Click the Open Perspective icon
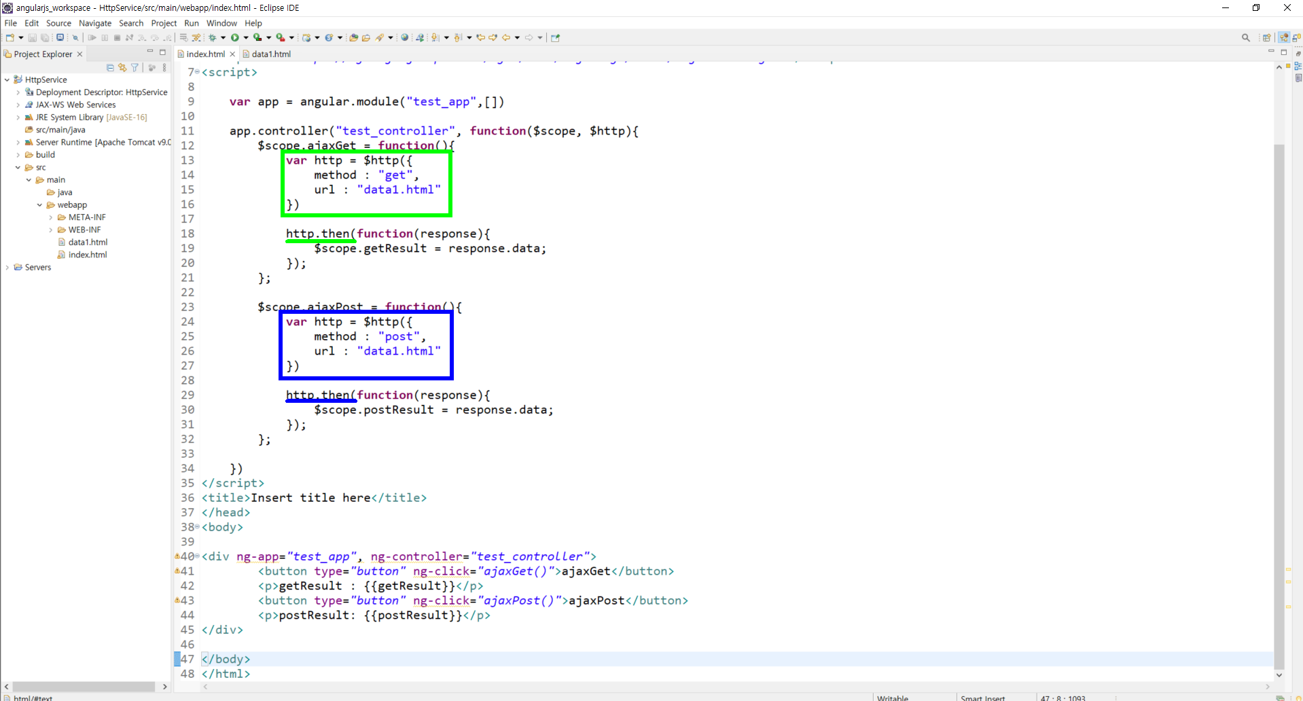1303x701 pixels. click(x=1266, y=38)
